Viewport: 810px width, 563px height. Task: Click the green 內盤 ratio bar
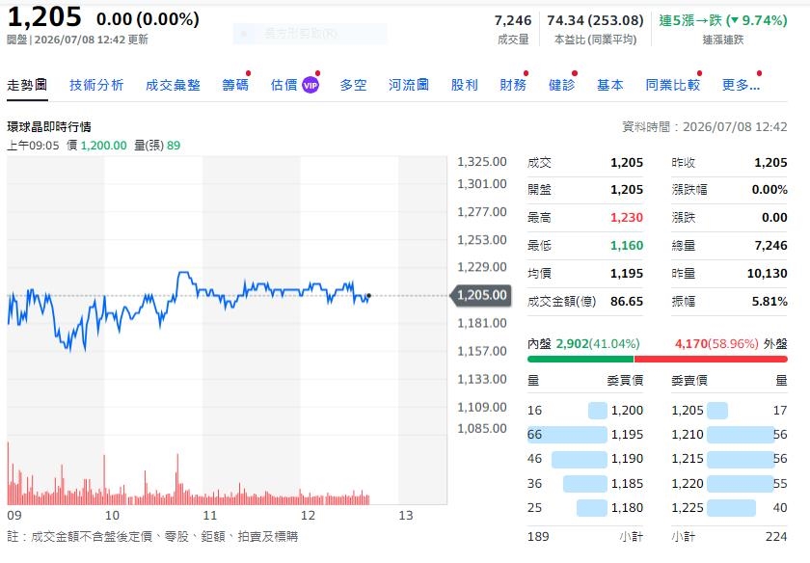[580, 359]
